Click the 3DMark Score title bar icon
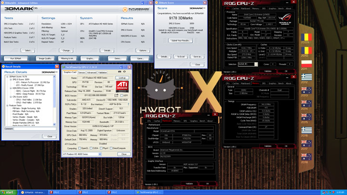347x195 pixels. 157,3
